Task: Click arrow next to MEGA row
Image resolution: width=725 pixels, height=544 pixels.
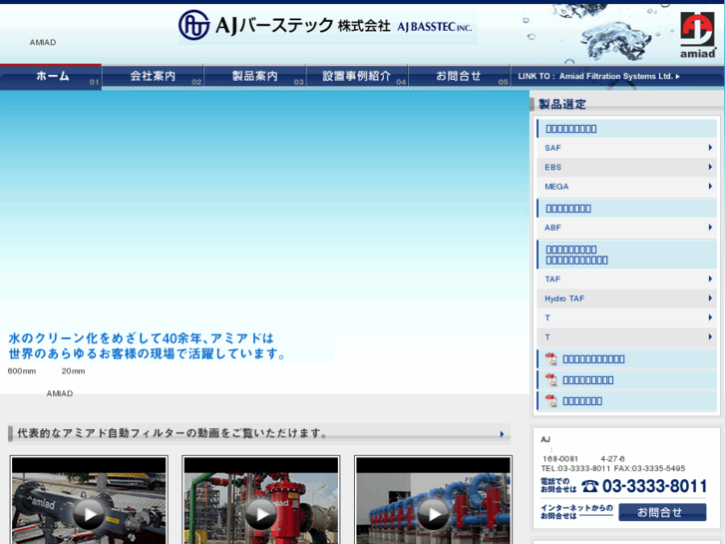Action: coord(710,187)
